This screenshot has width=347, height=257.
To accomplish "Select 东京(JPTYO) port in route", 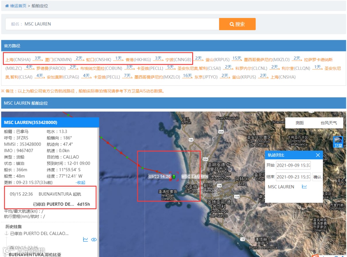I will [206, 77].
